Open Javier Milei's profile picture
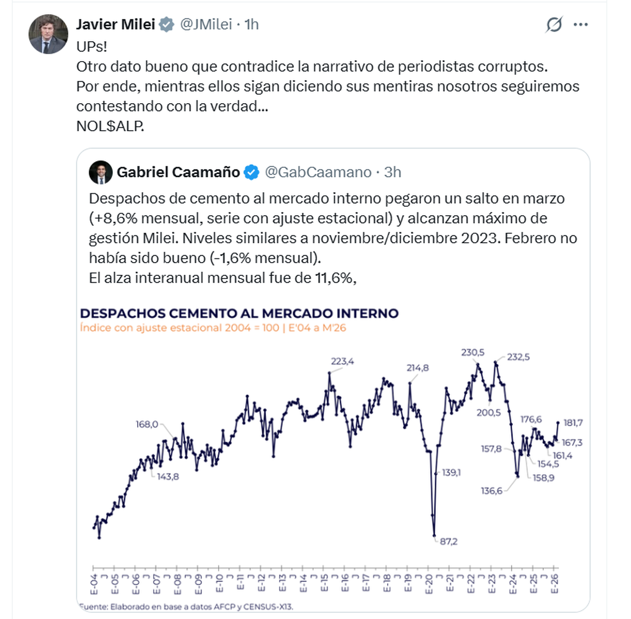 (48, 34)
